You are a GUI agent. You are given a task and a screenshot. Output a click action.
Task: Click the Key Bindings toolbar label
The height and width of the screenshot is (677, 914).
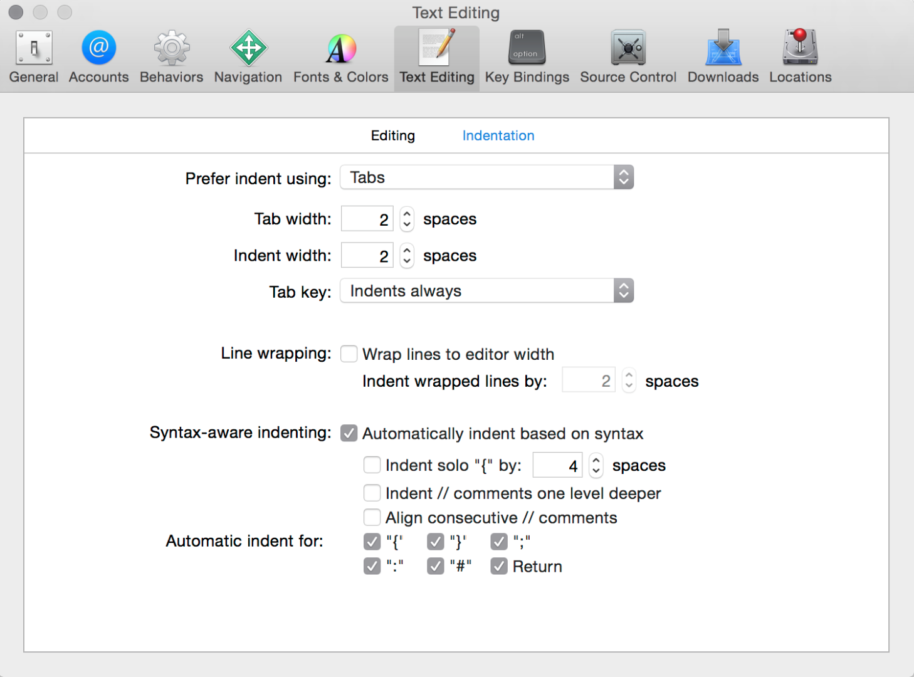tap(527, 77)
